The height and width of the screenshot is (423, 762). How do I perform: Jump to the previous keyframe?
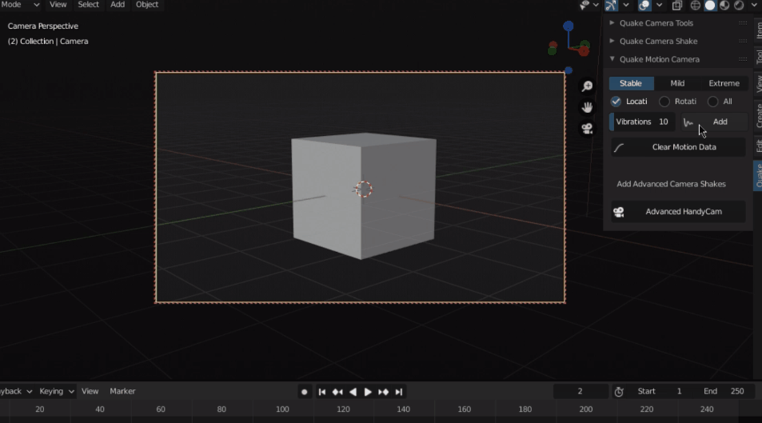point(337,392)
